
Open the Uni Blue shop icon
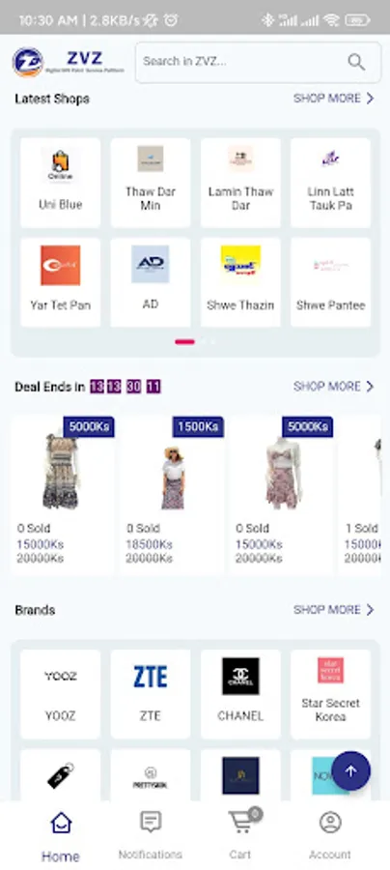61,164
